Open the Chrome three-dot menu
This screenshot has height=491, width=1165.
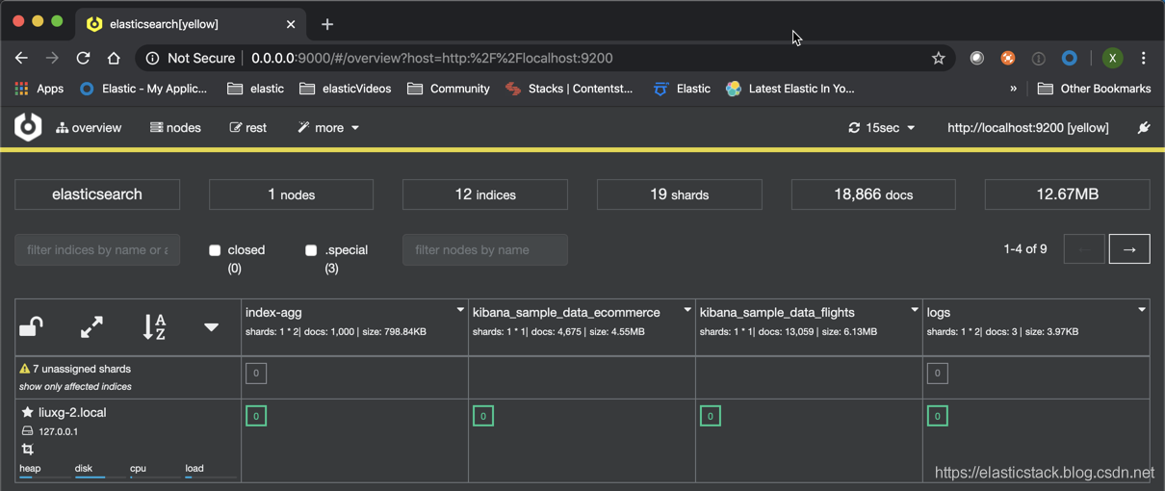[x=1143, y=58]
